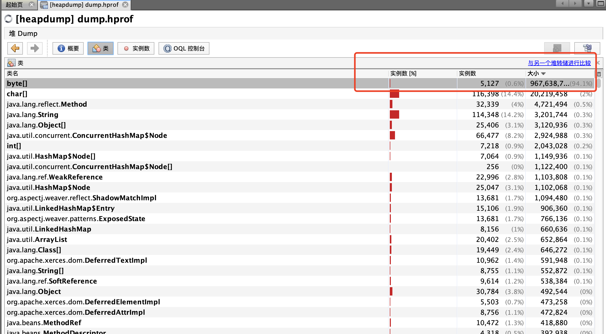Switch to the 类 classes view
This screenshot has width=606, height=334.
point(101,48)
